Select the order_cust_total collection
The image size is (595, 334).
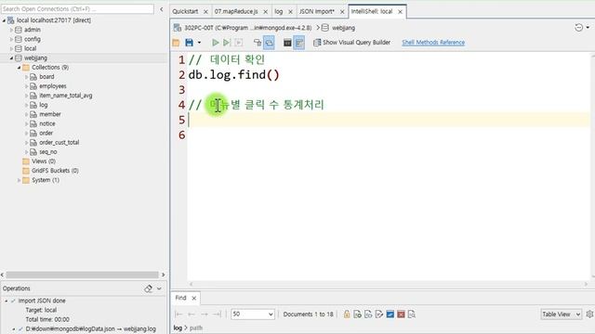coord(59,142)
